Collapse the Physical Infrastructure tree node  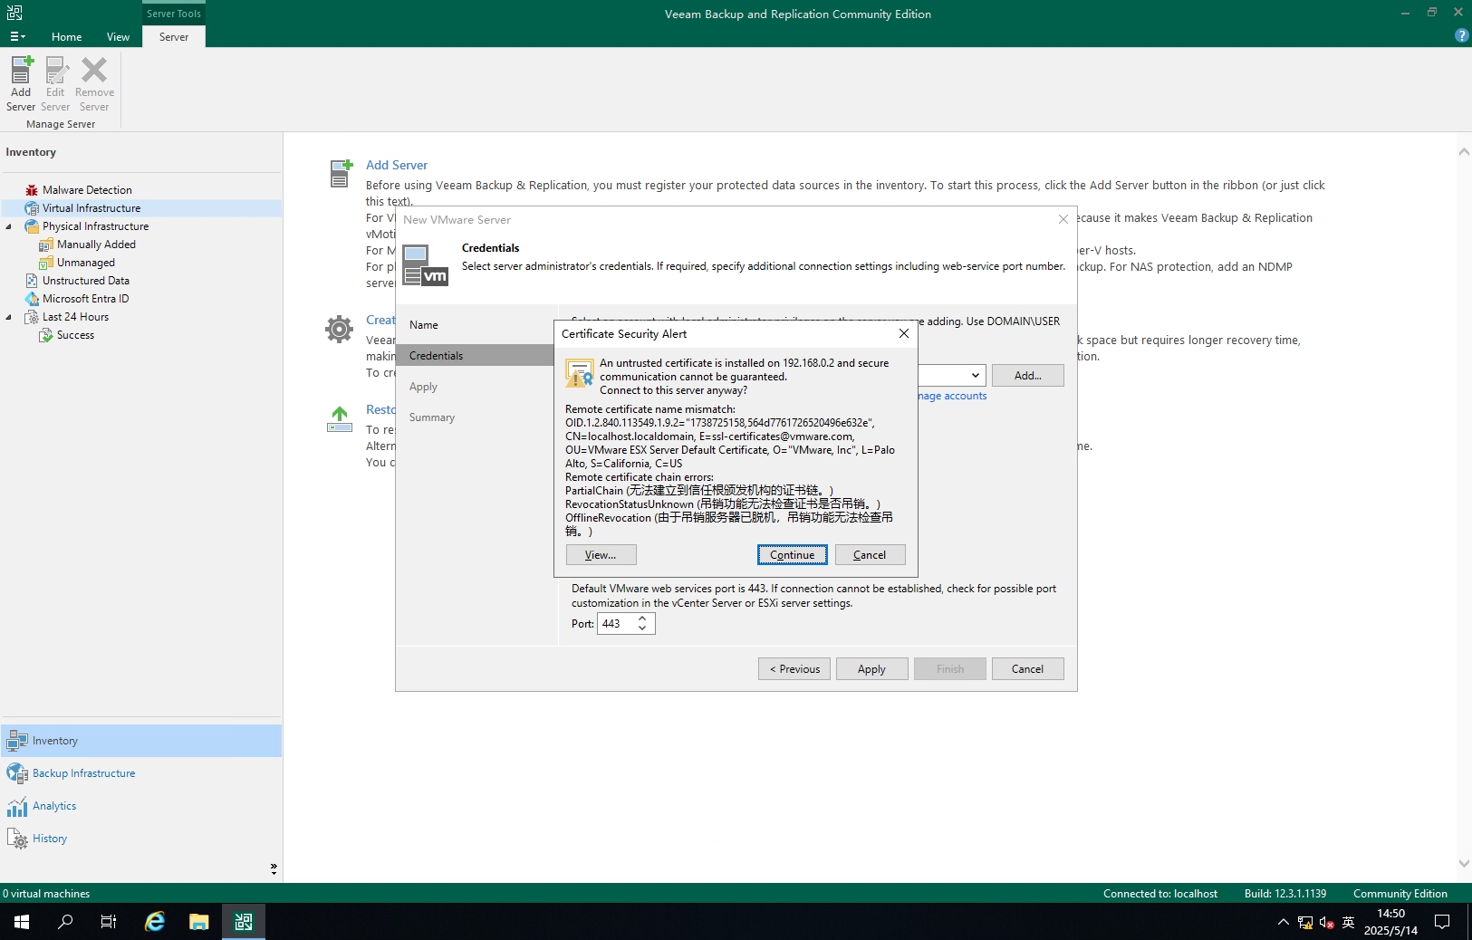pos(9,226)
